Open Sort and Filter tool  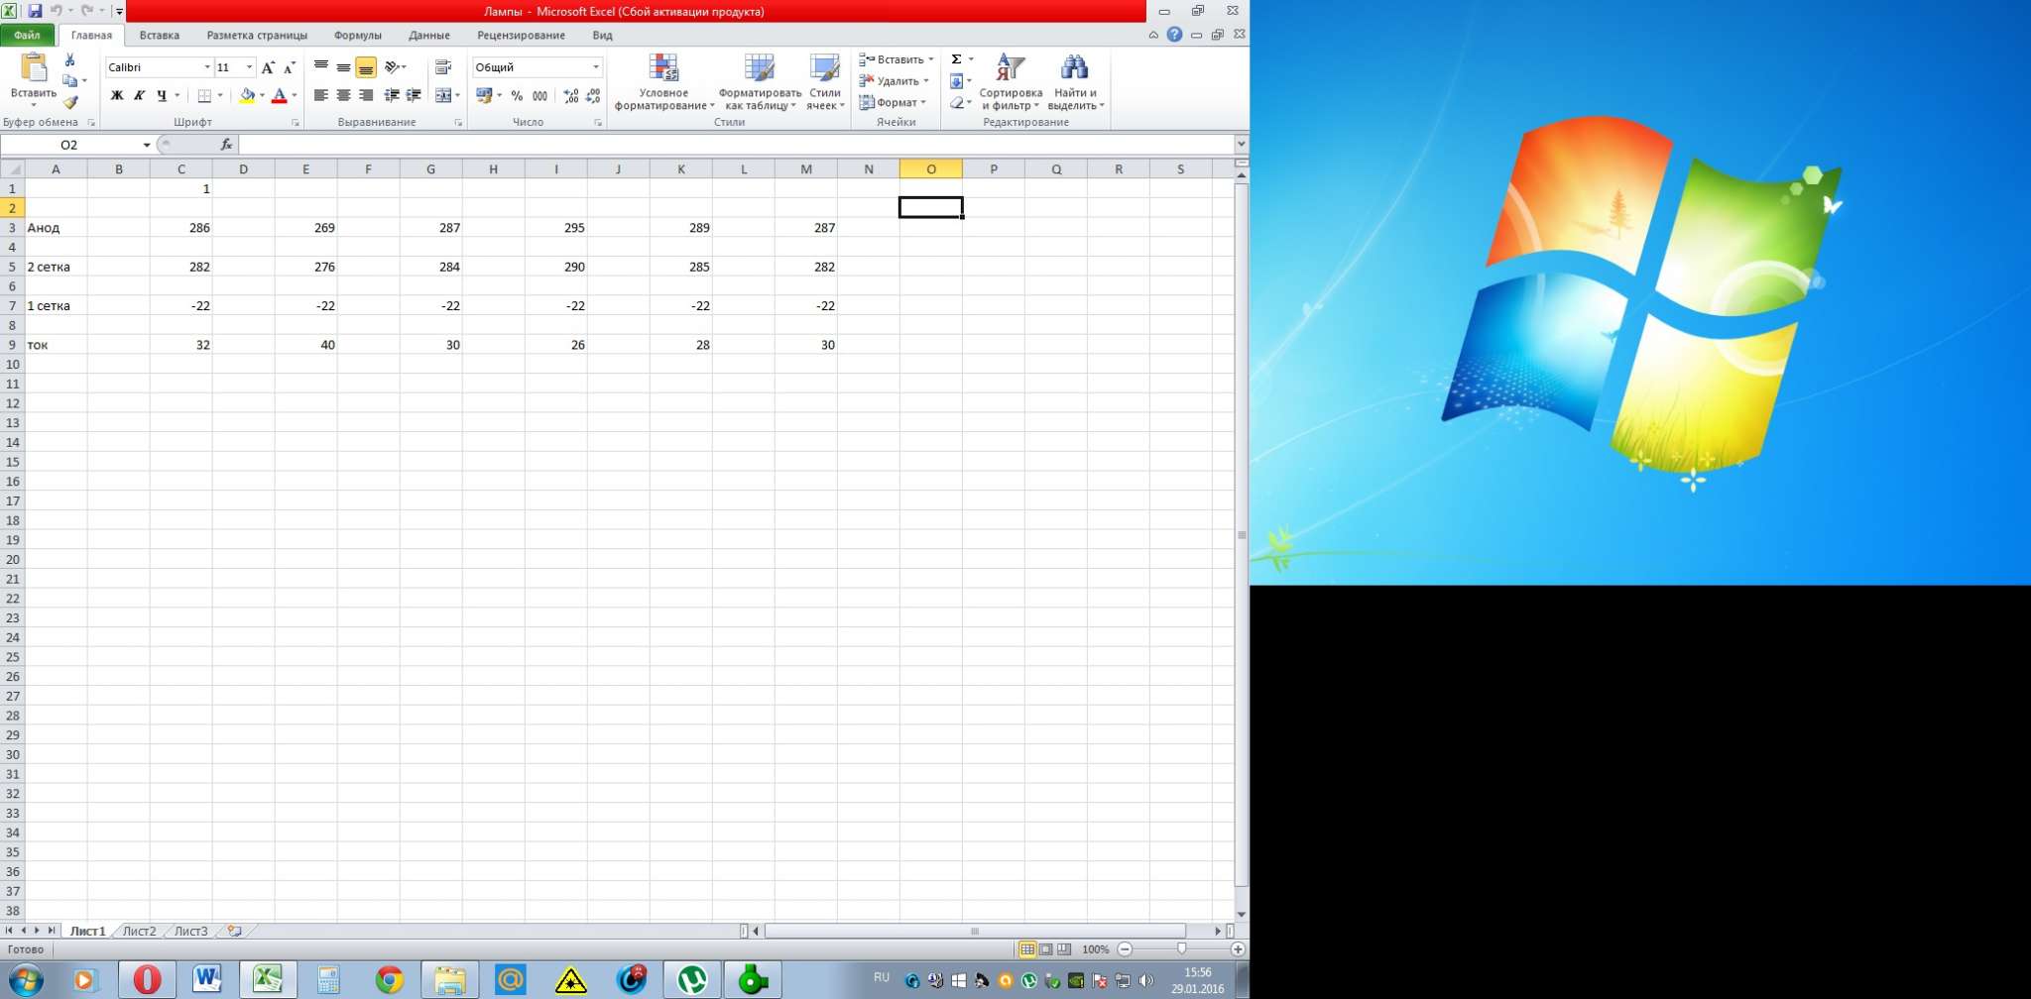(x=1010, y=81)
